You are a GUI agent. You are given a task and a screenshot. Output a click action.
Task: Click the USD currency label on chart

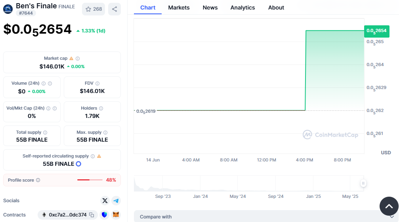coord(386,153)
